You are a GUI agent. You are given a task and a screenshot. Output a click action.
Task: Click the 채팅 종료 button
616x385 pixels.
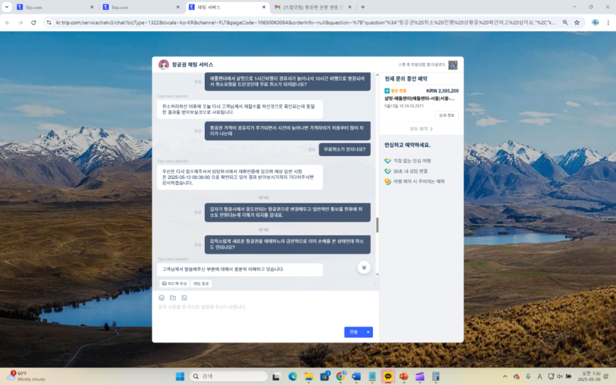[201, 284]
